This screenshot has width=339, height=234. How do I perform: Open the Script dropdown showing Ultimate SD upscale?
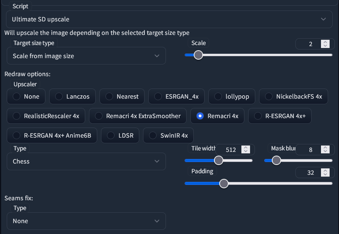tap(169, 19)
